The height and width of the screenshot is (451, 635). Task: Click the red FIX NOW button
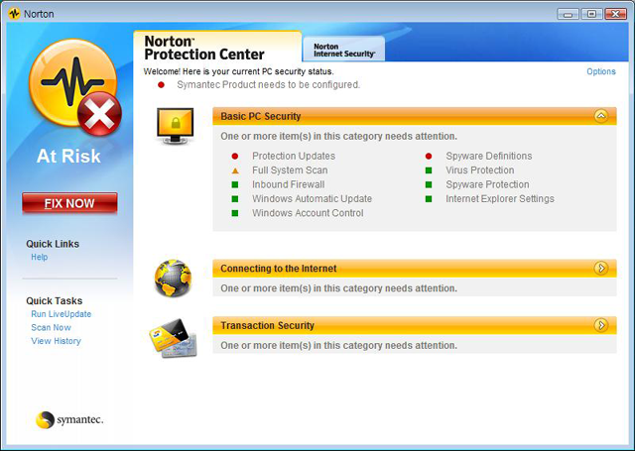(x=69, y=203)
